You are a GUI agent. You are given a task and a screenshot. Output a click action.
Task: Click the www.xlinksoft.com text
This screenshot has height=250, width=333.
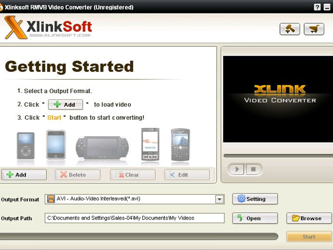click(x=60, y=35)
